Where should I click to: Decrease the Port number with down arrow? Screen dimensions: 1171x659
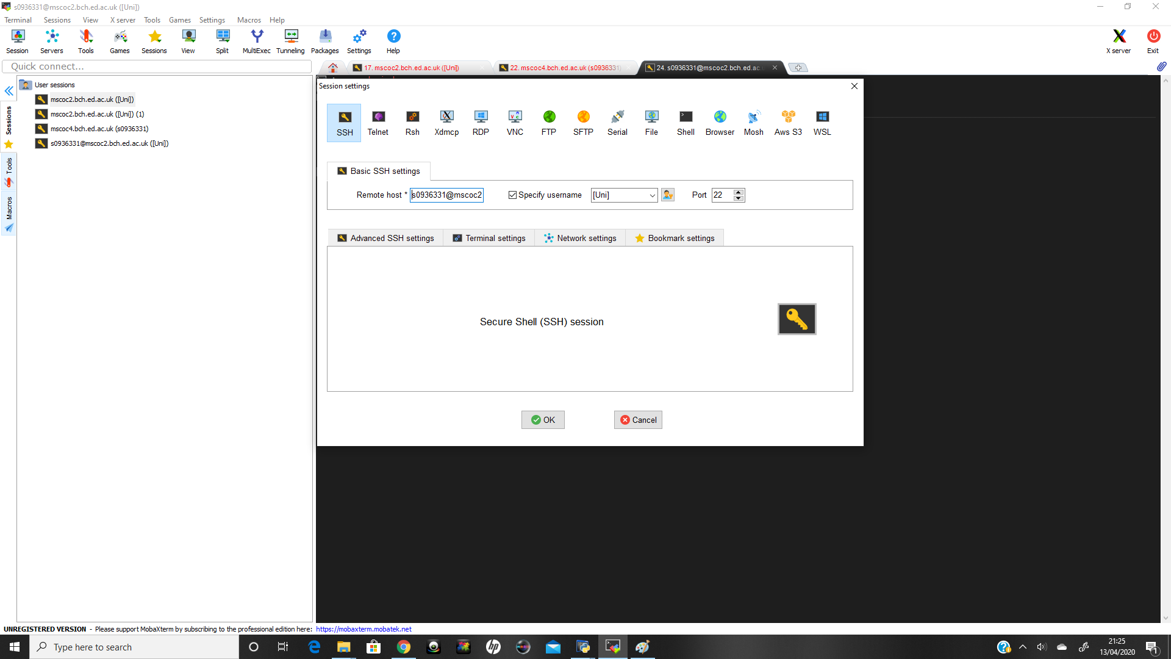[739, 198]
